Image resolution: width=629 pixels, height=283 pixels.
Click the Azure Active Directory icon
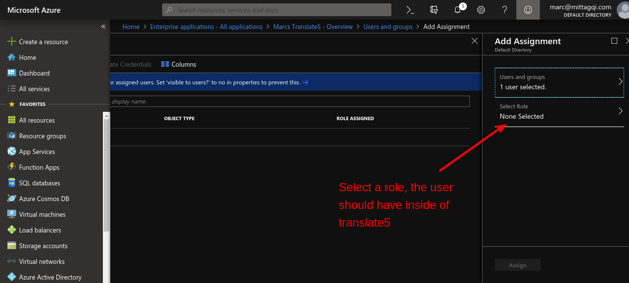click(12, 277)
